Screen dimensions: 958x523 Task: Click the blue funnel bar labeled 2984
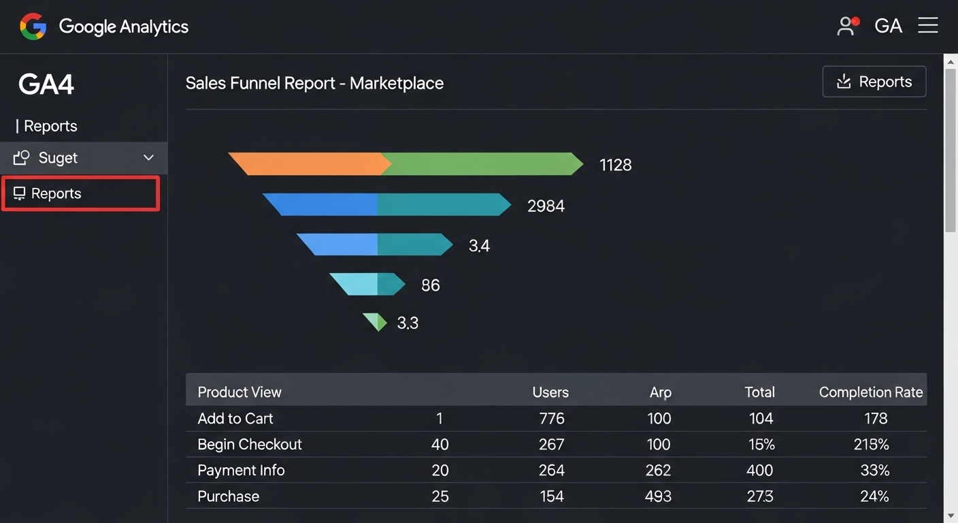386,205
